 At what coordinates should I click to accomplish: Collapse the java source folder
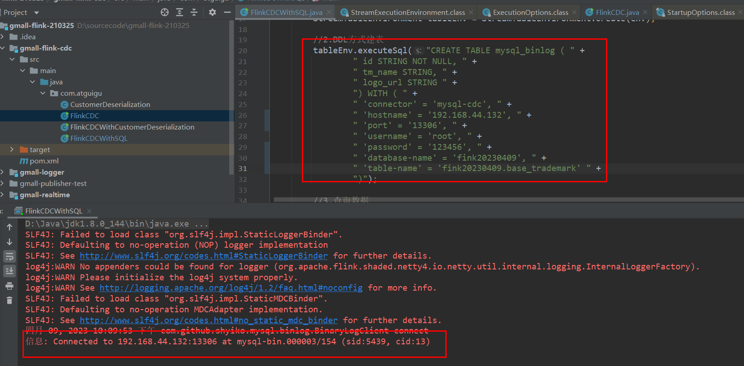(x=32, y=82)
